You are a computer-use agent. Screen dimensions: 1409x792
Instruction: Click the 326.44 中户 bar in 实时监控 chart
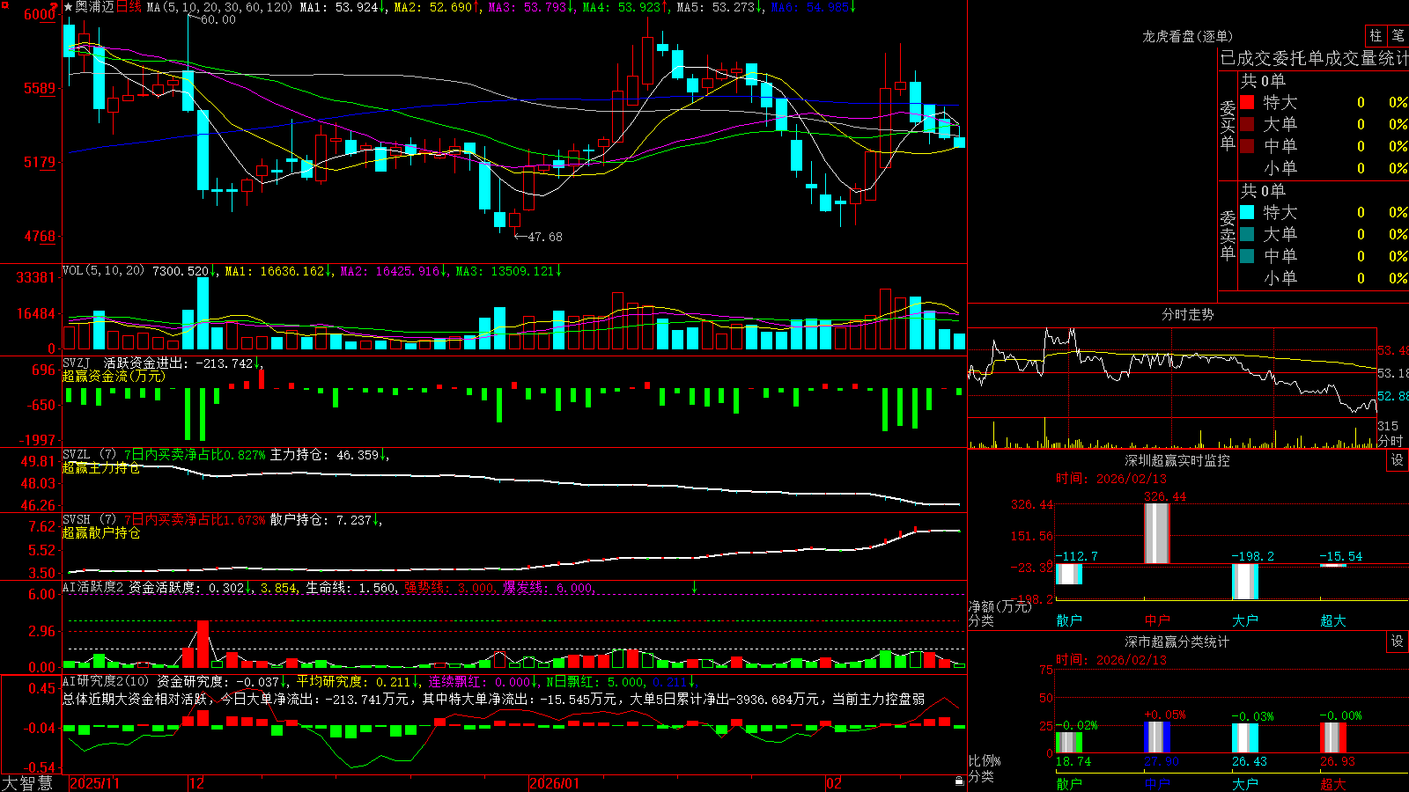(x=1156, y=533)
